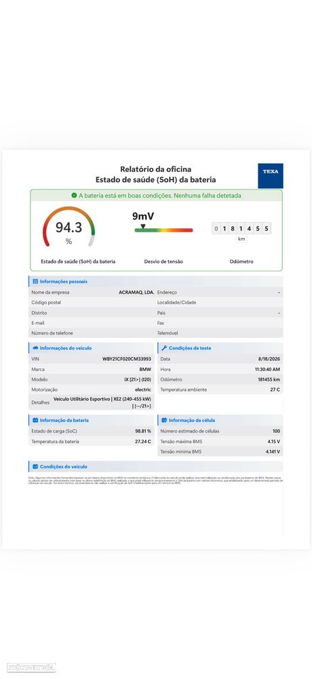Click the 'Desvio de tensão' label

pyautogui.click(x=163, y=262)
